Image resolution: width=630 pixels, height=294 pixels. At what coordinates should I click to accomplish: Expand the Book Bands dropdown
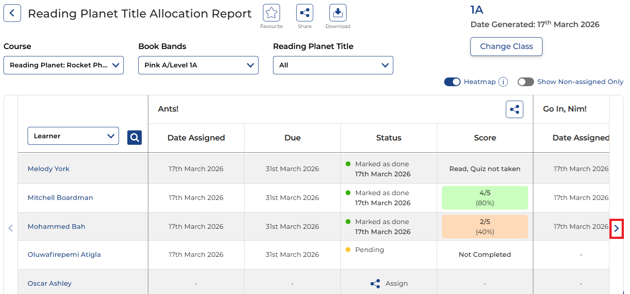[198, 65]
